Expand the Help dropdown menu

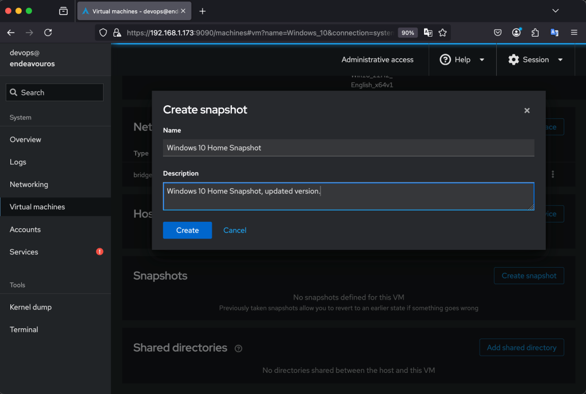[462, 59]
